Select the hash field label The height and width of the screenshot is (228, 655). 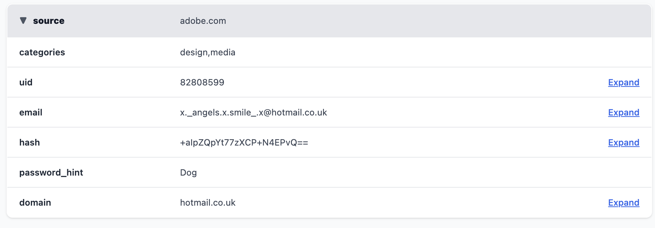coord(29,143)
